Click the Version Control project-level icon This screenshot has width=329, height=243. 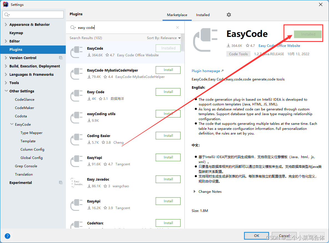(x=61, y=58)
